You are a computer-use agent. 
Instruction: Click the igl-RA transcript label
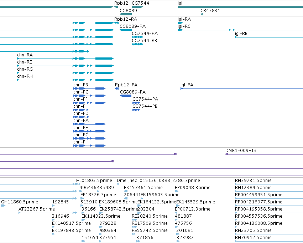[184, 19]
